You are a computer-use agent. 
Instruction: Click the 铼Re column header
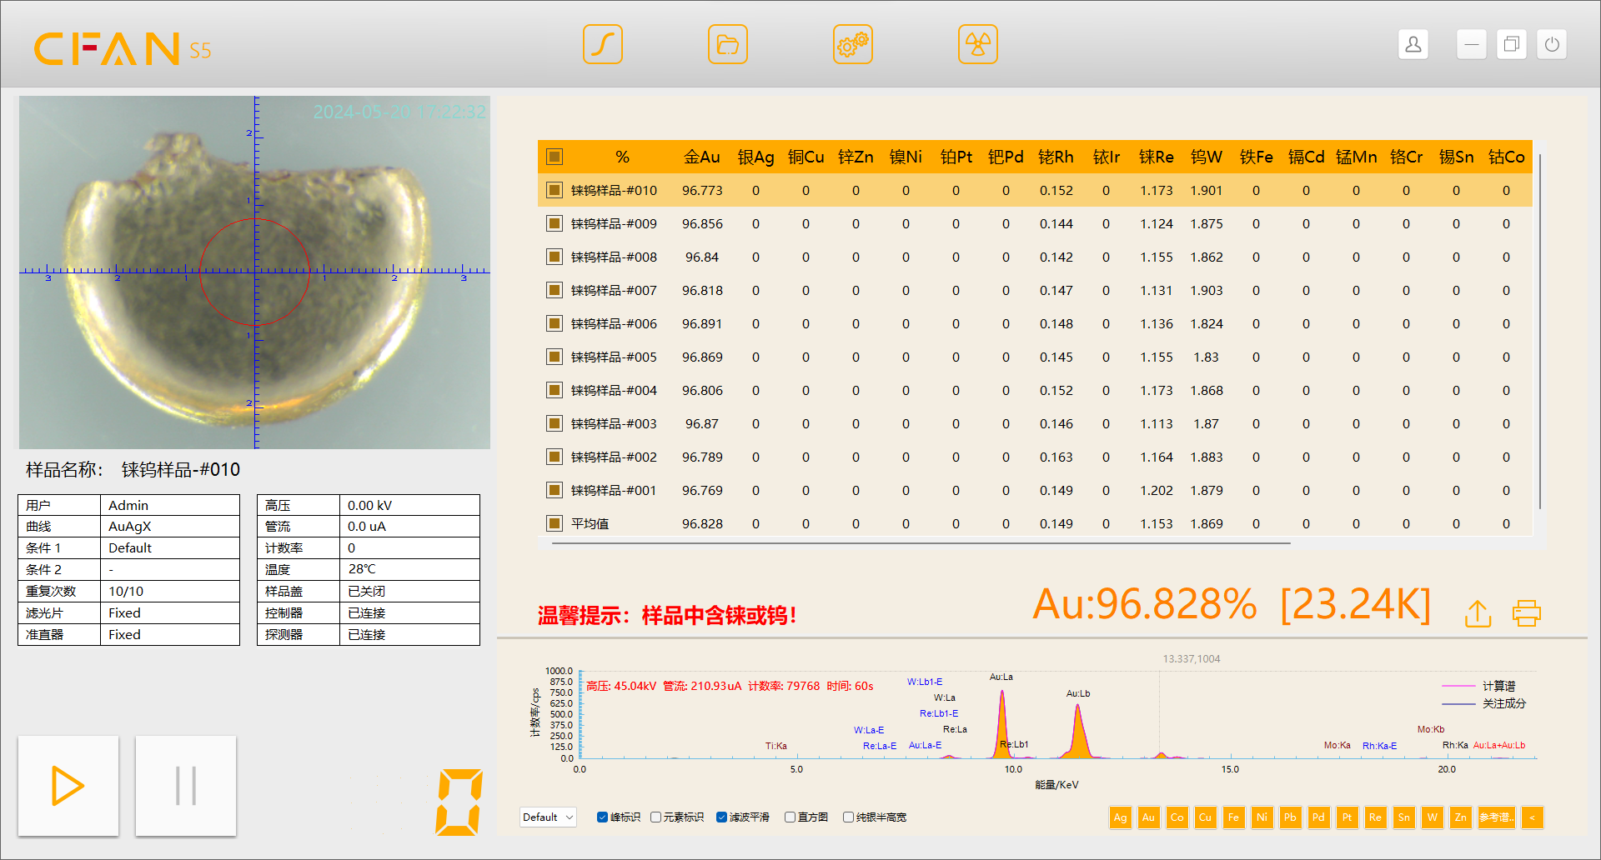point(1157,157)
